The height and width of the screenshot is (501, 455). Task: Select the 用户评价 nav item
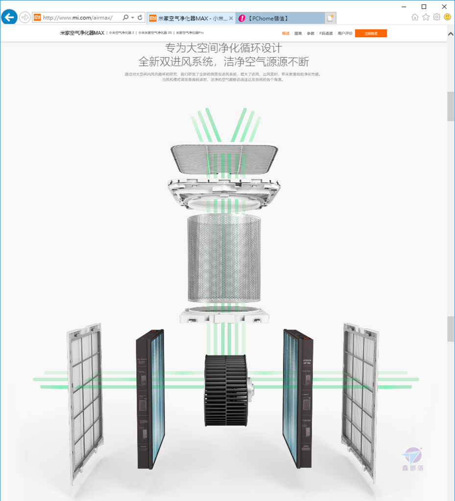point(345,33)
